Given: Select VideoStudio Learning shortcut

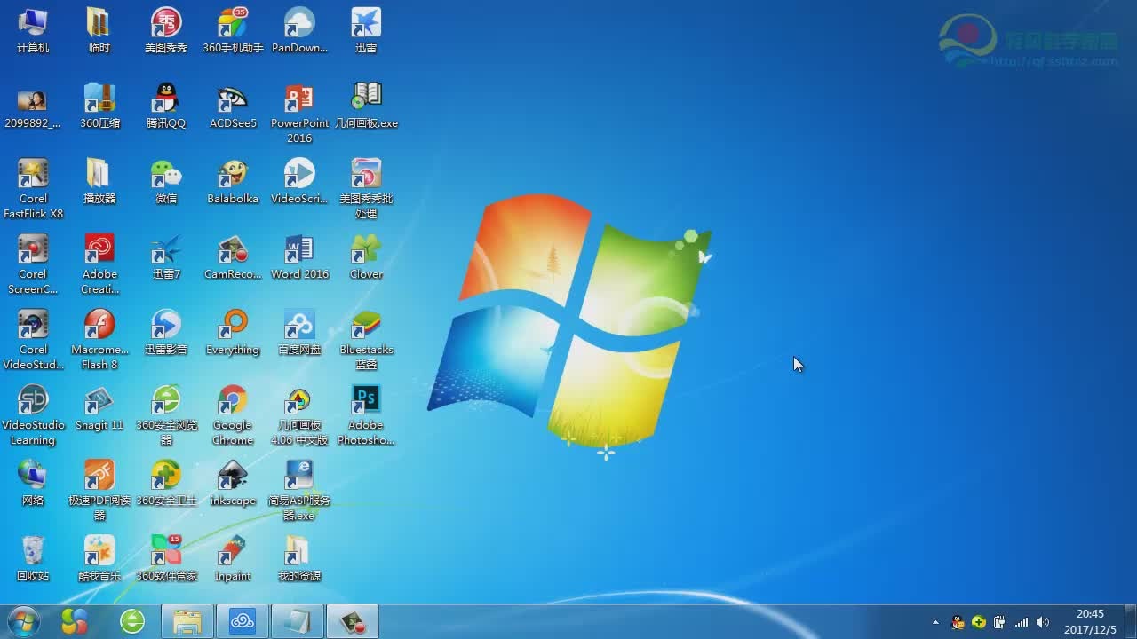Looking at the screenshot, I should [33, 415].
